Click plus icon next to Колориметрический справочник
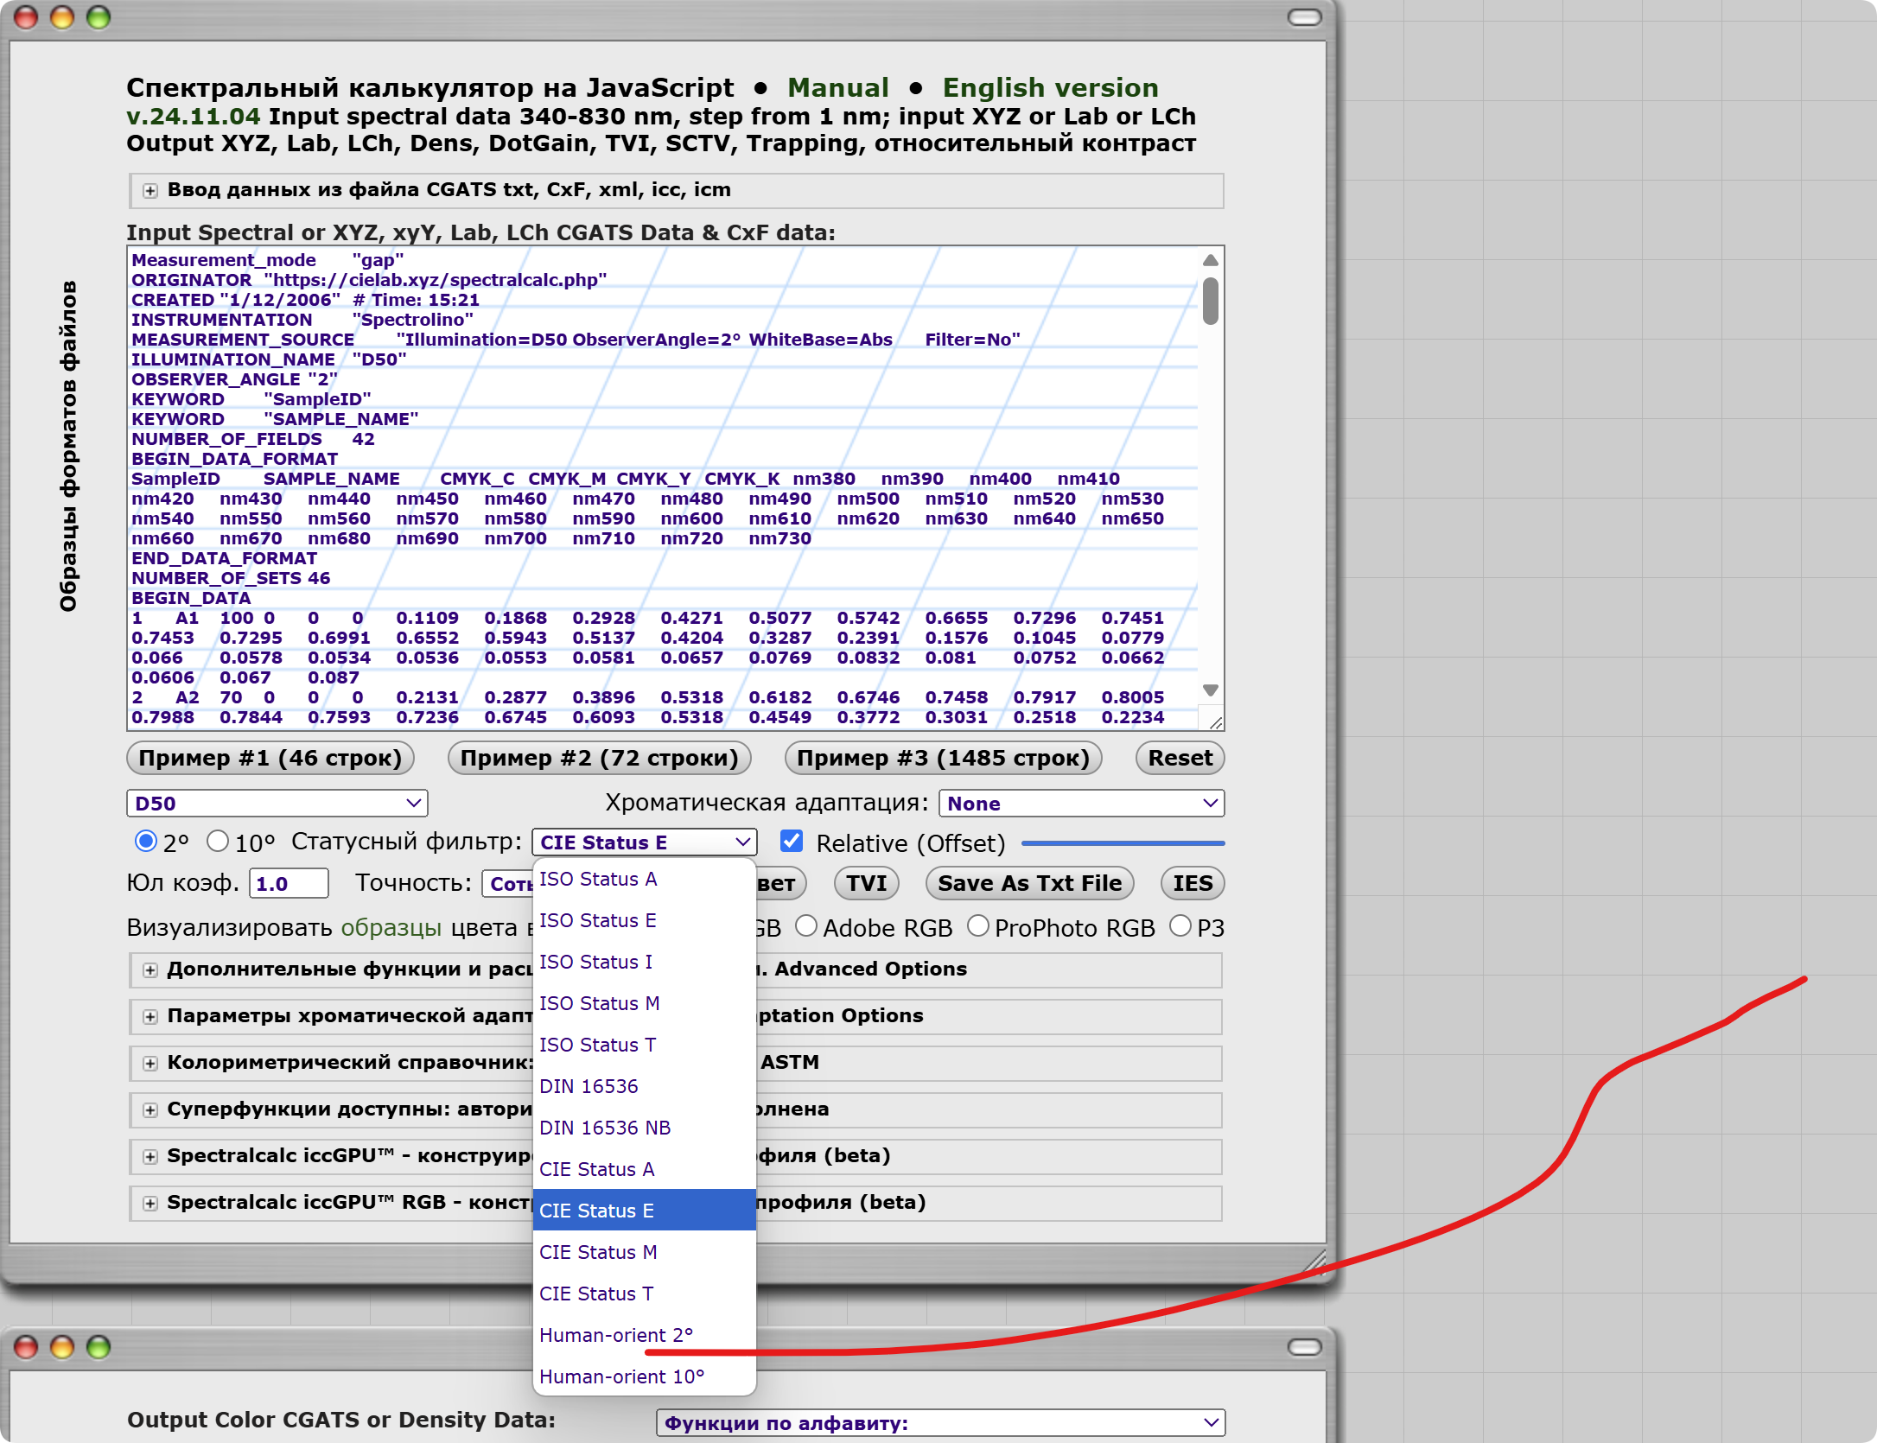1877x1443 pixels. pos(150,1064)
